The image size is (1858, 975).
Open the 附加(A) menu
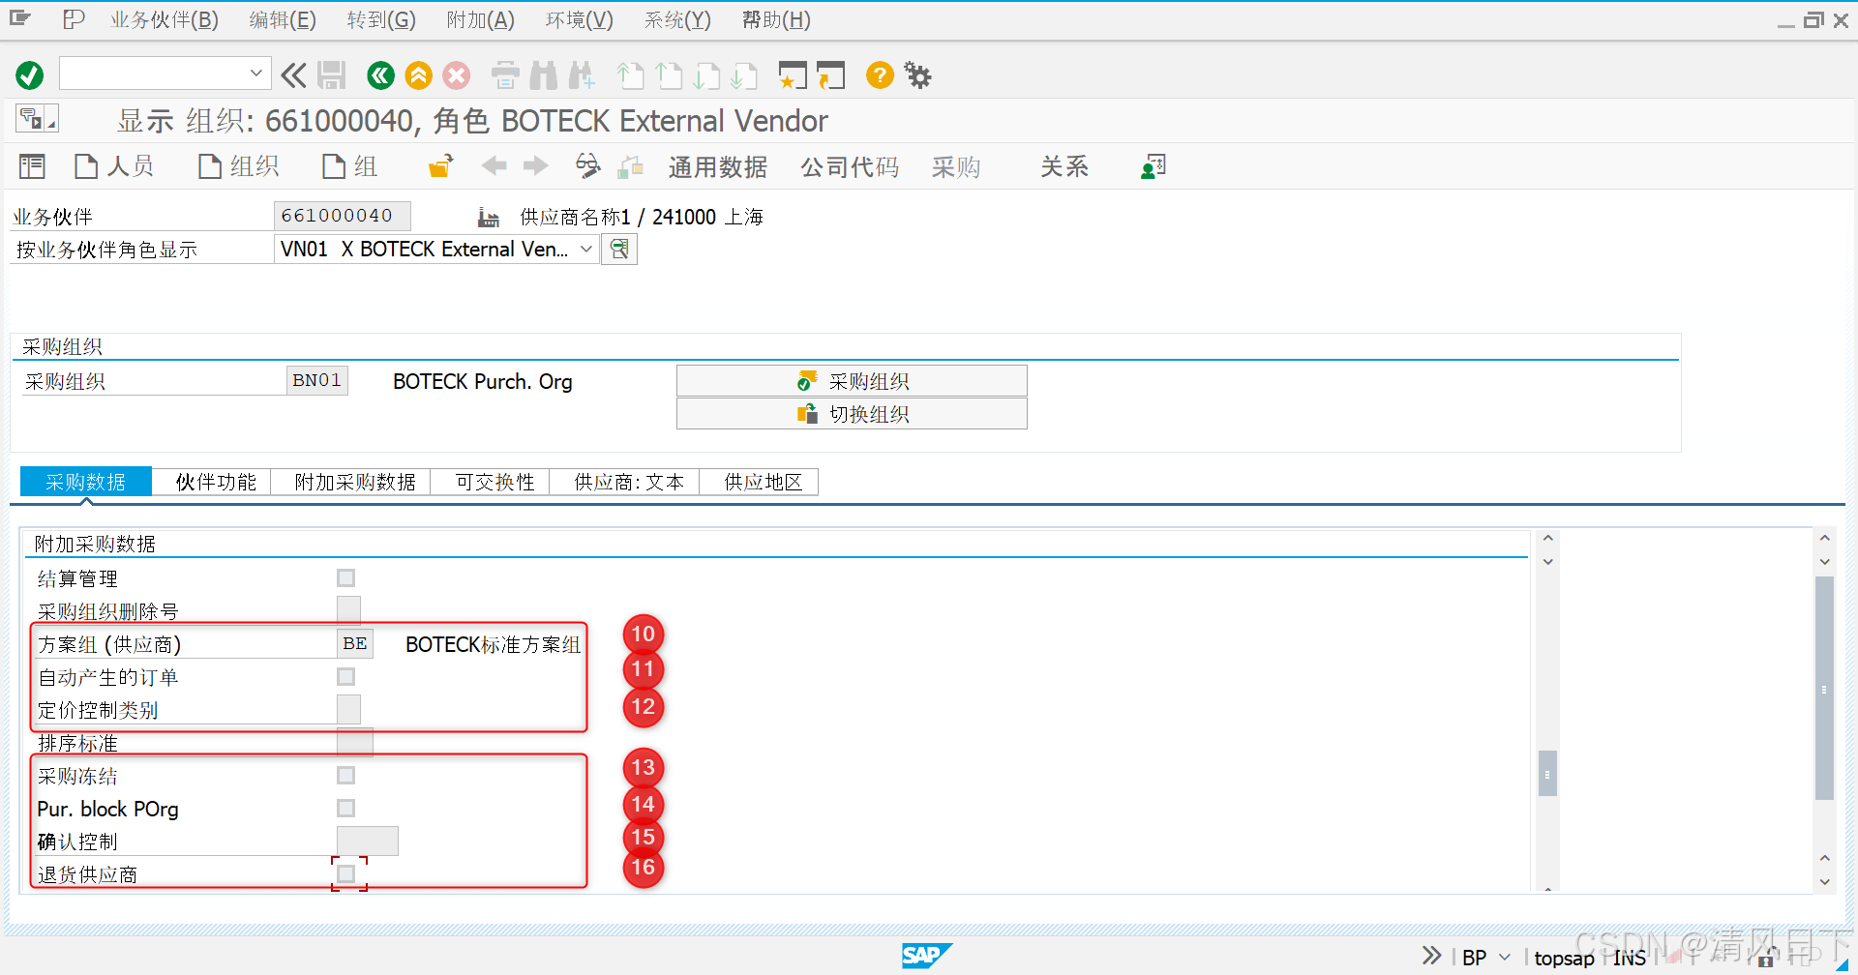point(481,19)
